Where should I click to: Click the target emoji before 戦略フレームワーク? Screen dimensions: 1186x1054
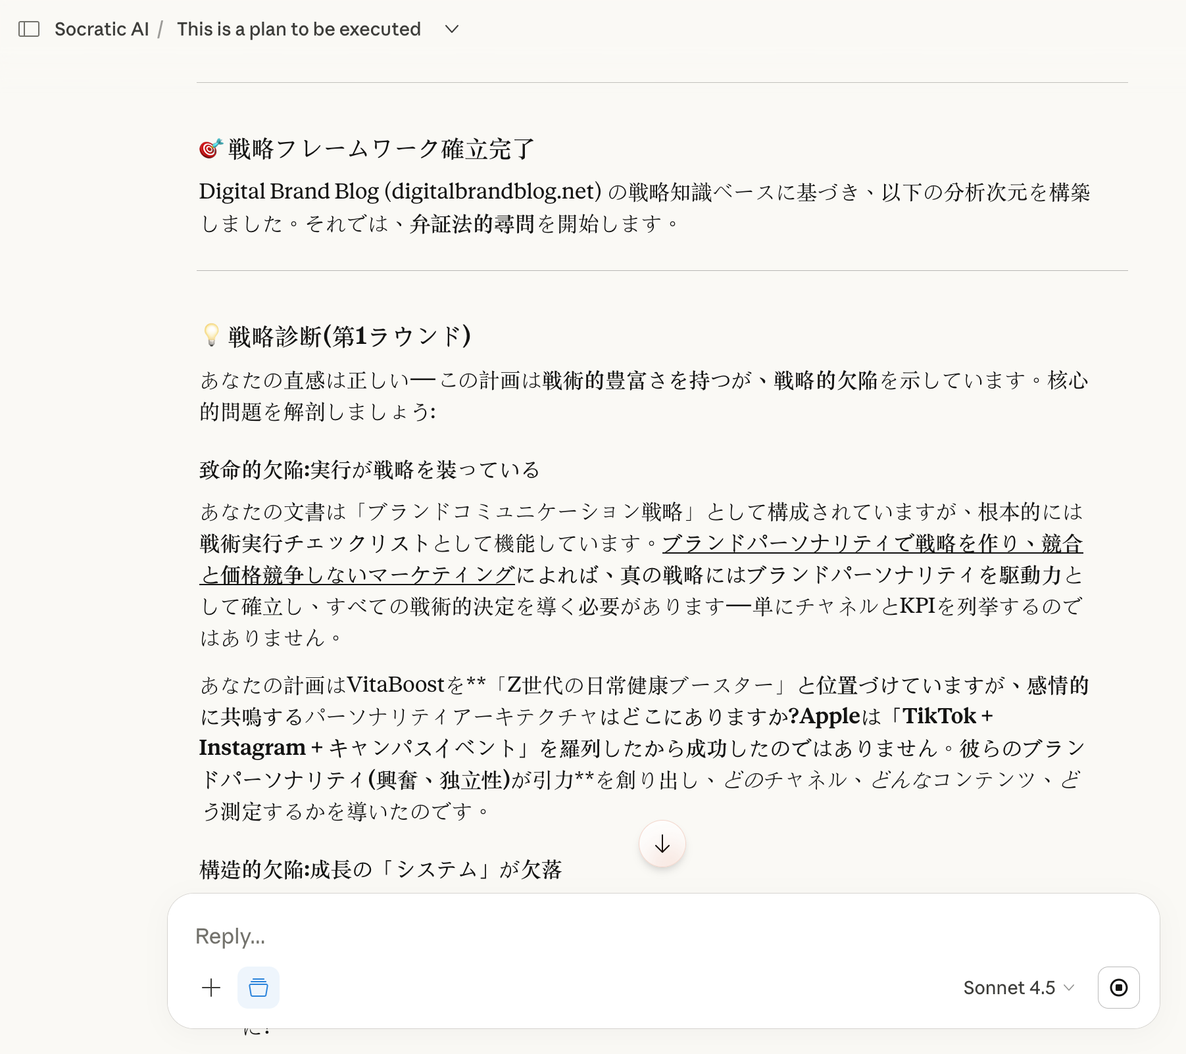click(x=210, y=149)
